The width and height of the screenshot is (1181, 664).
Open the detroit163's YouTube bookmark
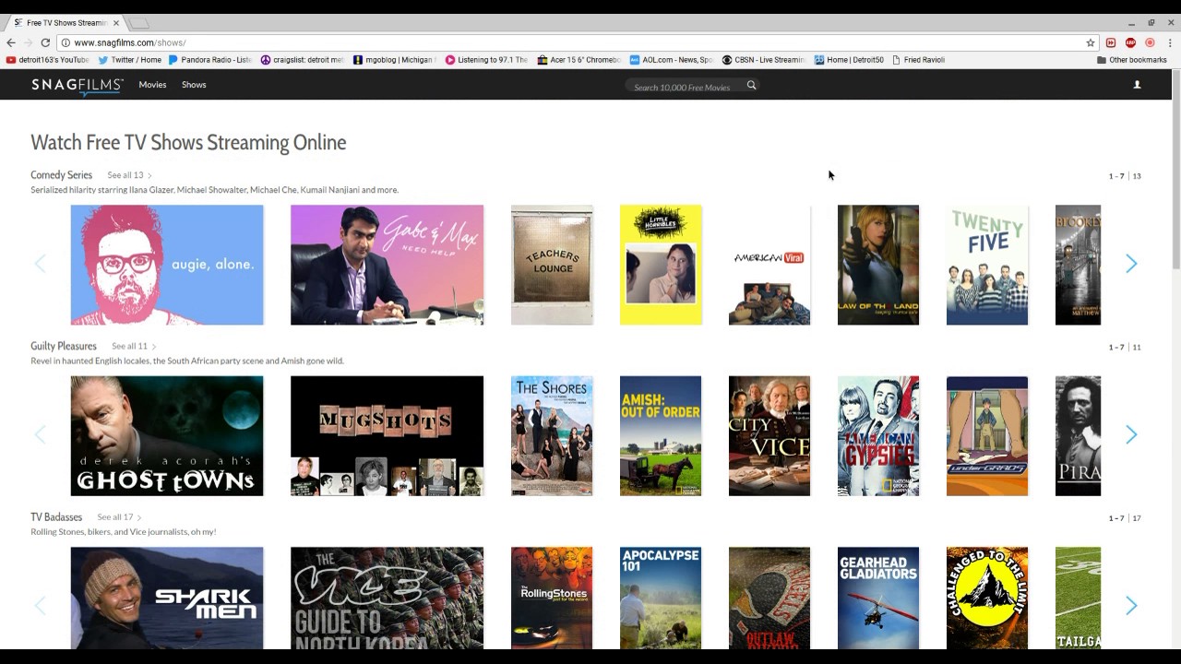48,60
